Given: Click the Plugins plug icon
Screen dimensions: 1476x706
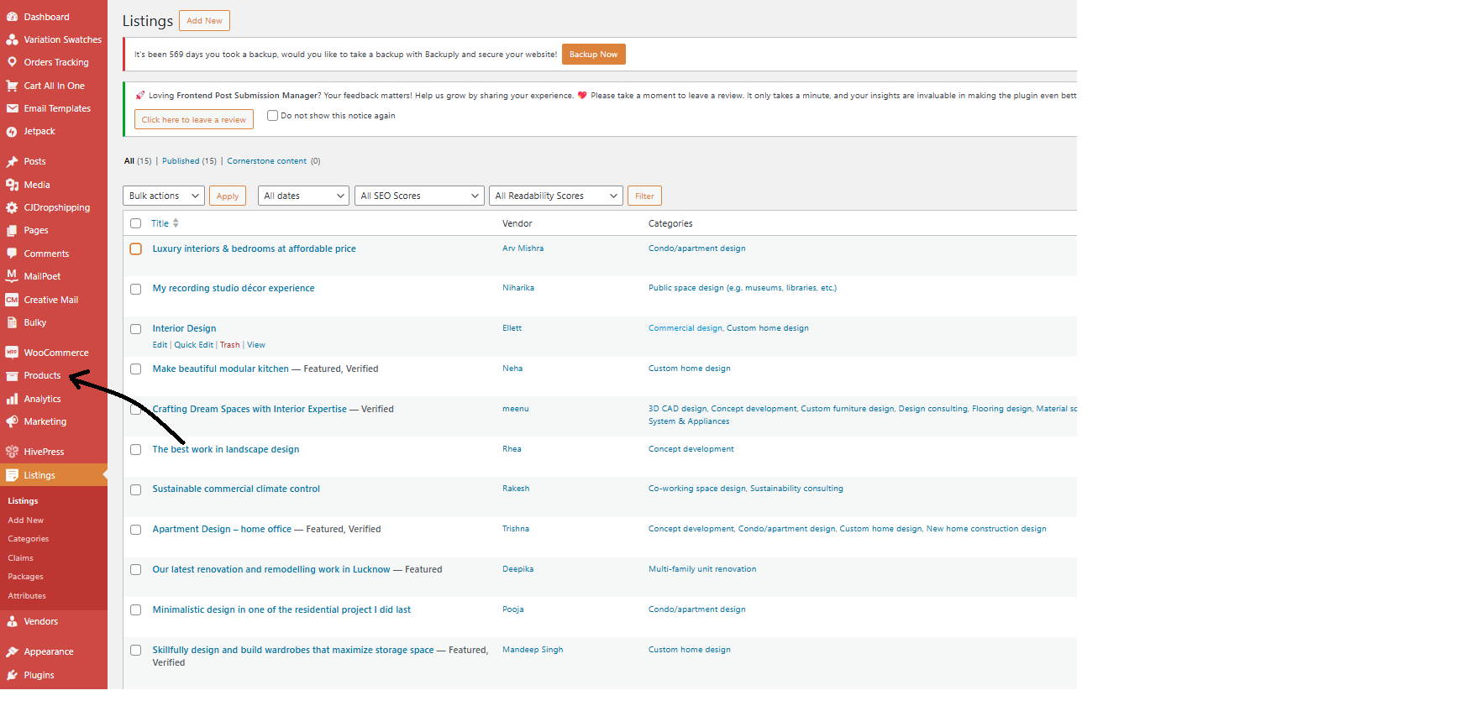Looking at the screenshot, I should [x=12, y=675].
